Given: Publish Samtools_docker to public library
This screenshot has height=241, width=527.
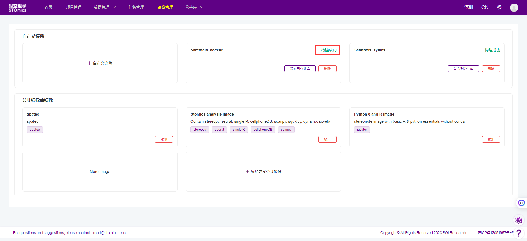Looking at the screenshot, I should (x=300, y=69).
